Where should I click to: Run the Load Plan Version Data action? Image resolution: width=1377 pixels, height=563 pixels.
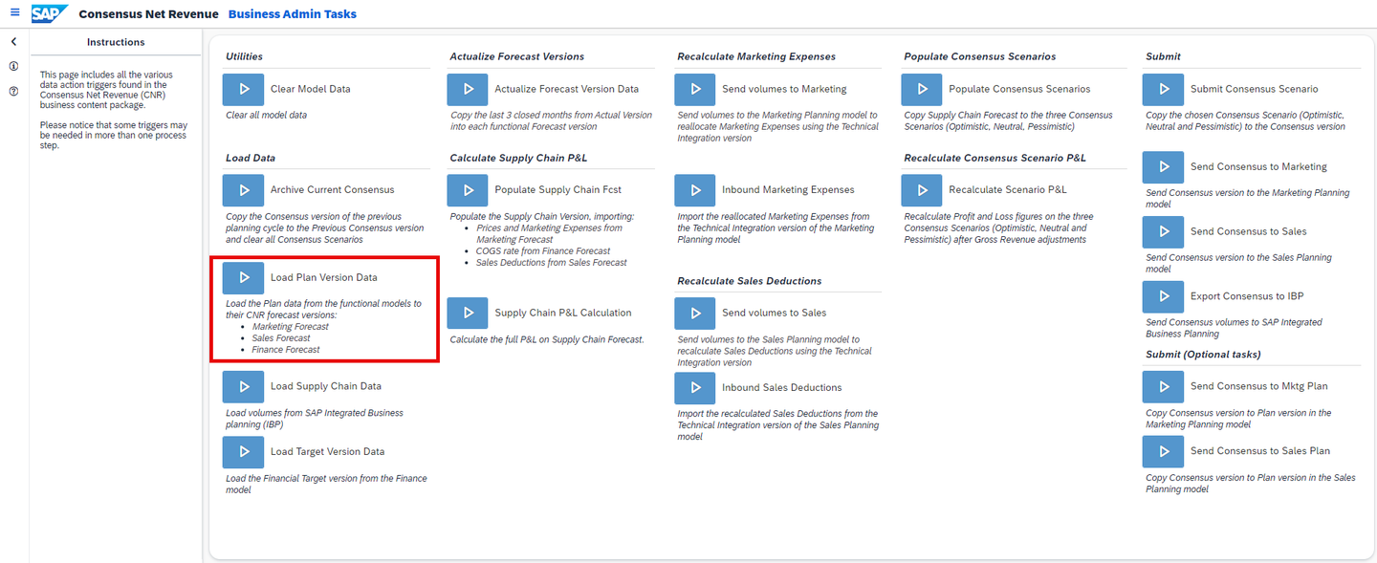(x=244, y=278)
